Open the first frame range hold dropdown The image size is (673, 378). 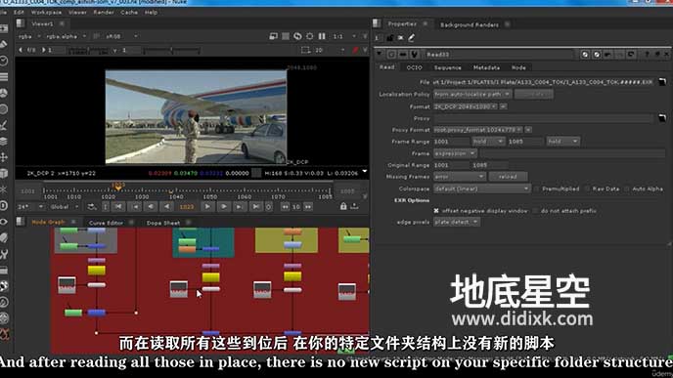click(x=488, y=141)
